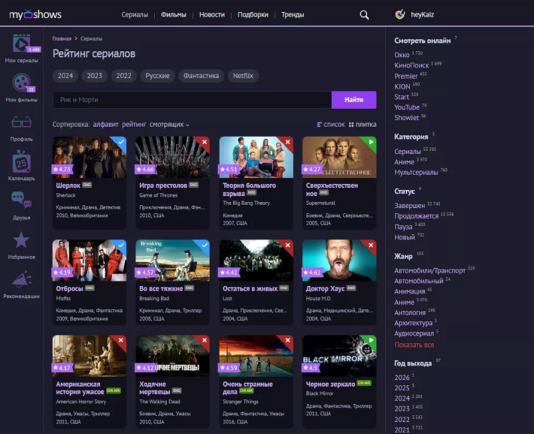
Task: Filter category Аниме
Action: click(405, 162)
